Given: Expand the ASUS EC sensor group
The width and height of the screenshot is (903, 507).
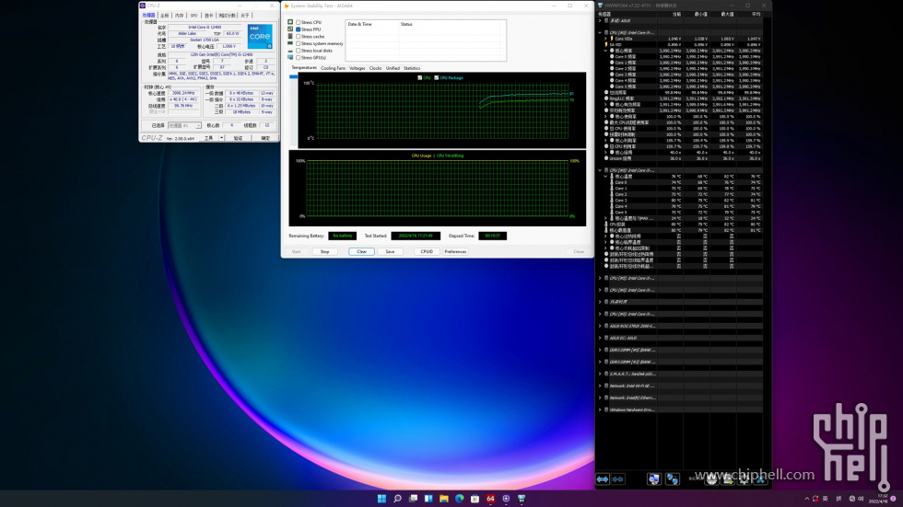Looking at the screenshot, I should (x=600, y=338).
